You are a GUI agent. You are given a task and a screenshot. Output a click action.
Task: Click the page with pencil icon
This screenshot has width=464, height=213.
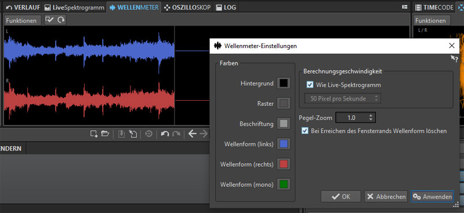tap(133, 134)
